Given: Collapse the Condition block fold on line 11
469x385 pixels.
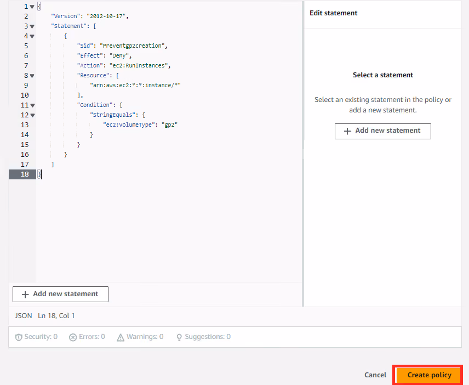Looking at the screenshot, I should click(33, 105).
